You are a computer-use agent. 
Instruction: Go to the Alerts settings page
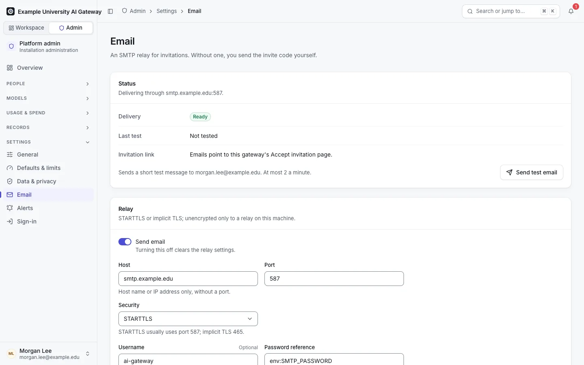click(x=48, y=208)
